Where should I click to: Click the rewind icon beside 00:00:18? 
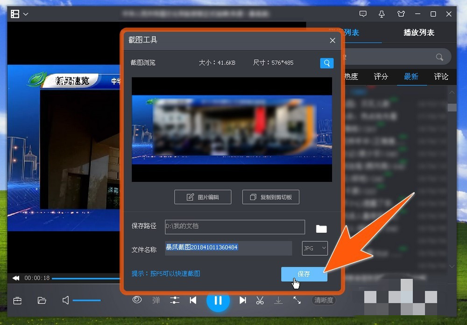pos(16,278)
